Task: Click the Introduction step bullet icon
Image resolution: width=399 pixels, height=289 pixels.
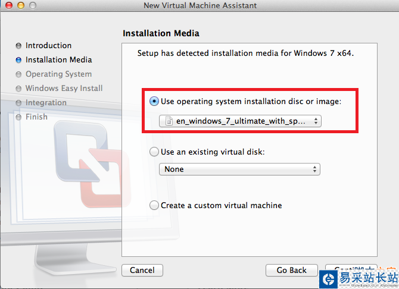Action: pos(19,46)
